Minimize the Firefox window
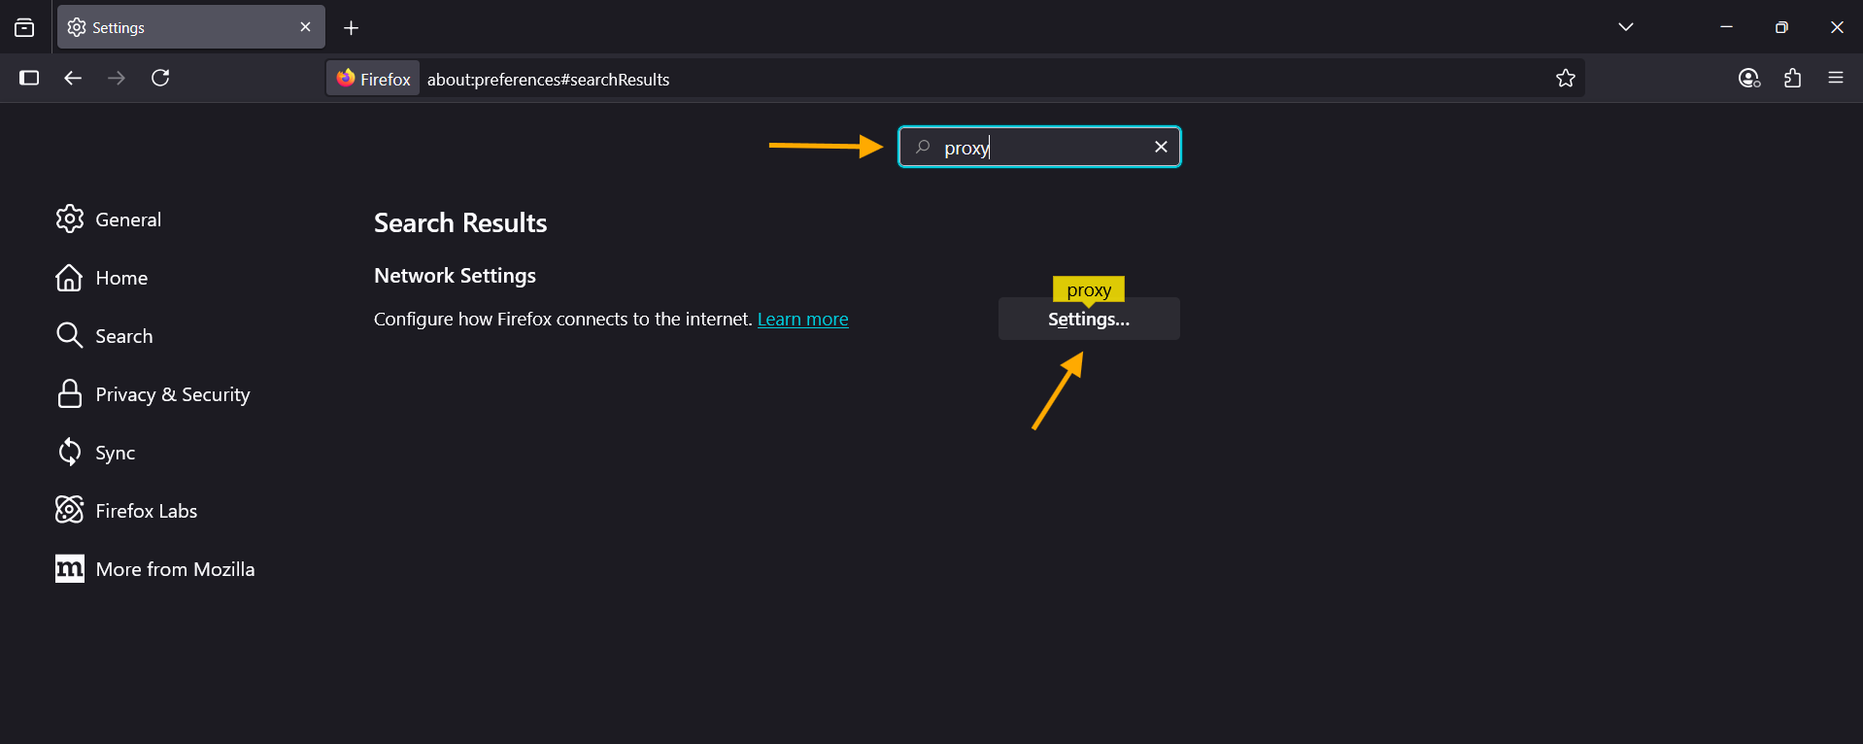 [1726, 27]
